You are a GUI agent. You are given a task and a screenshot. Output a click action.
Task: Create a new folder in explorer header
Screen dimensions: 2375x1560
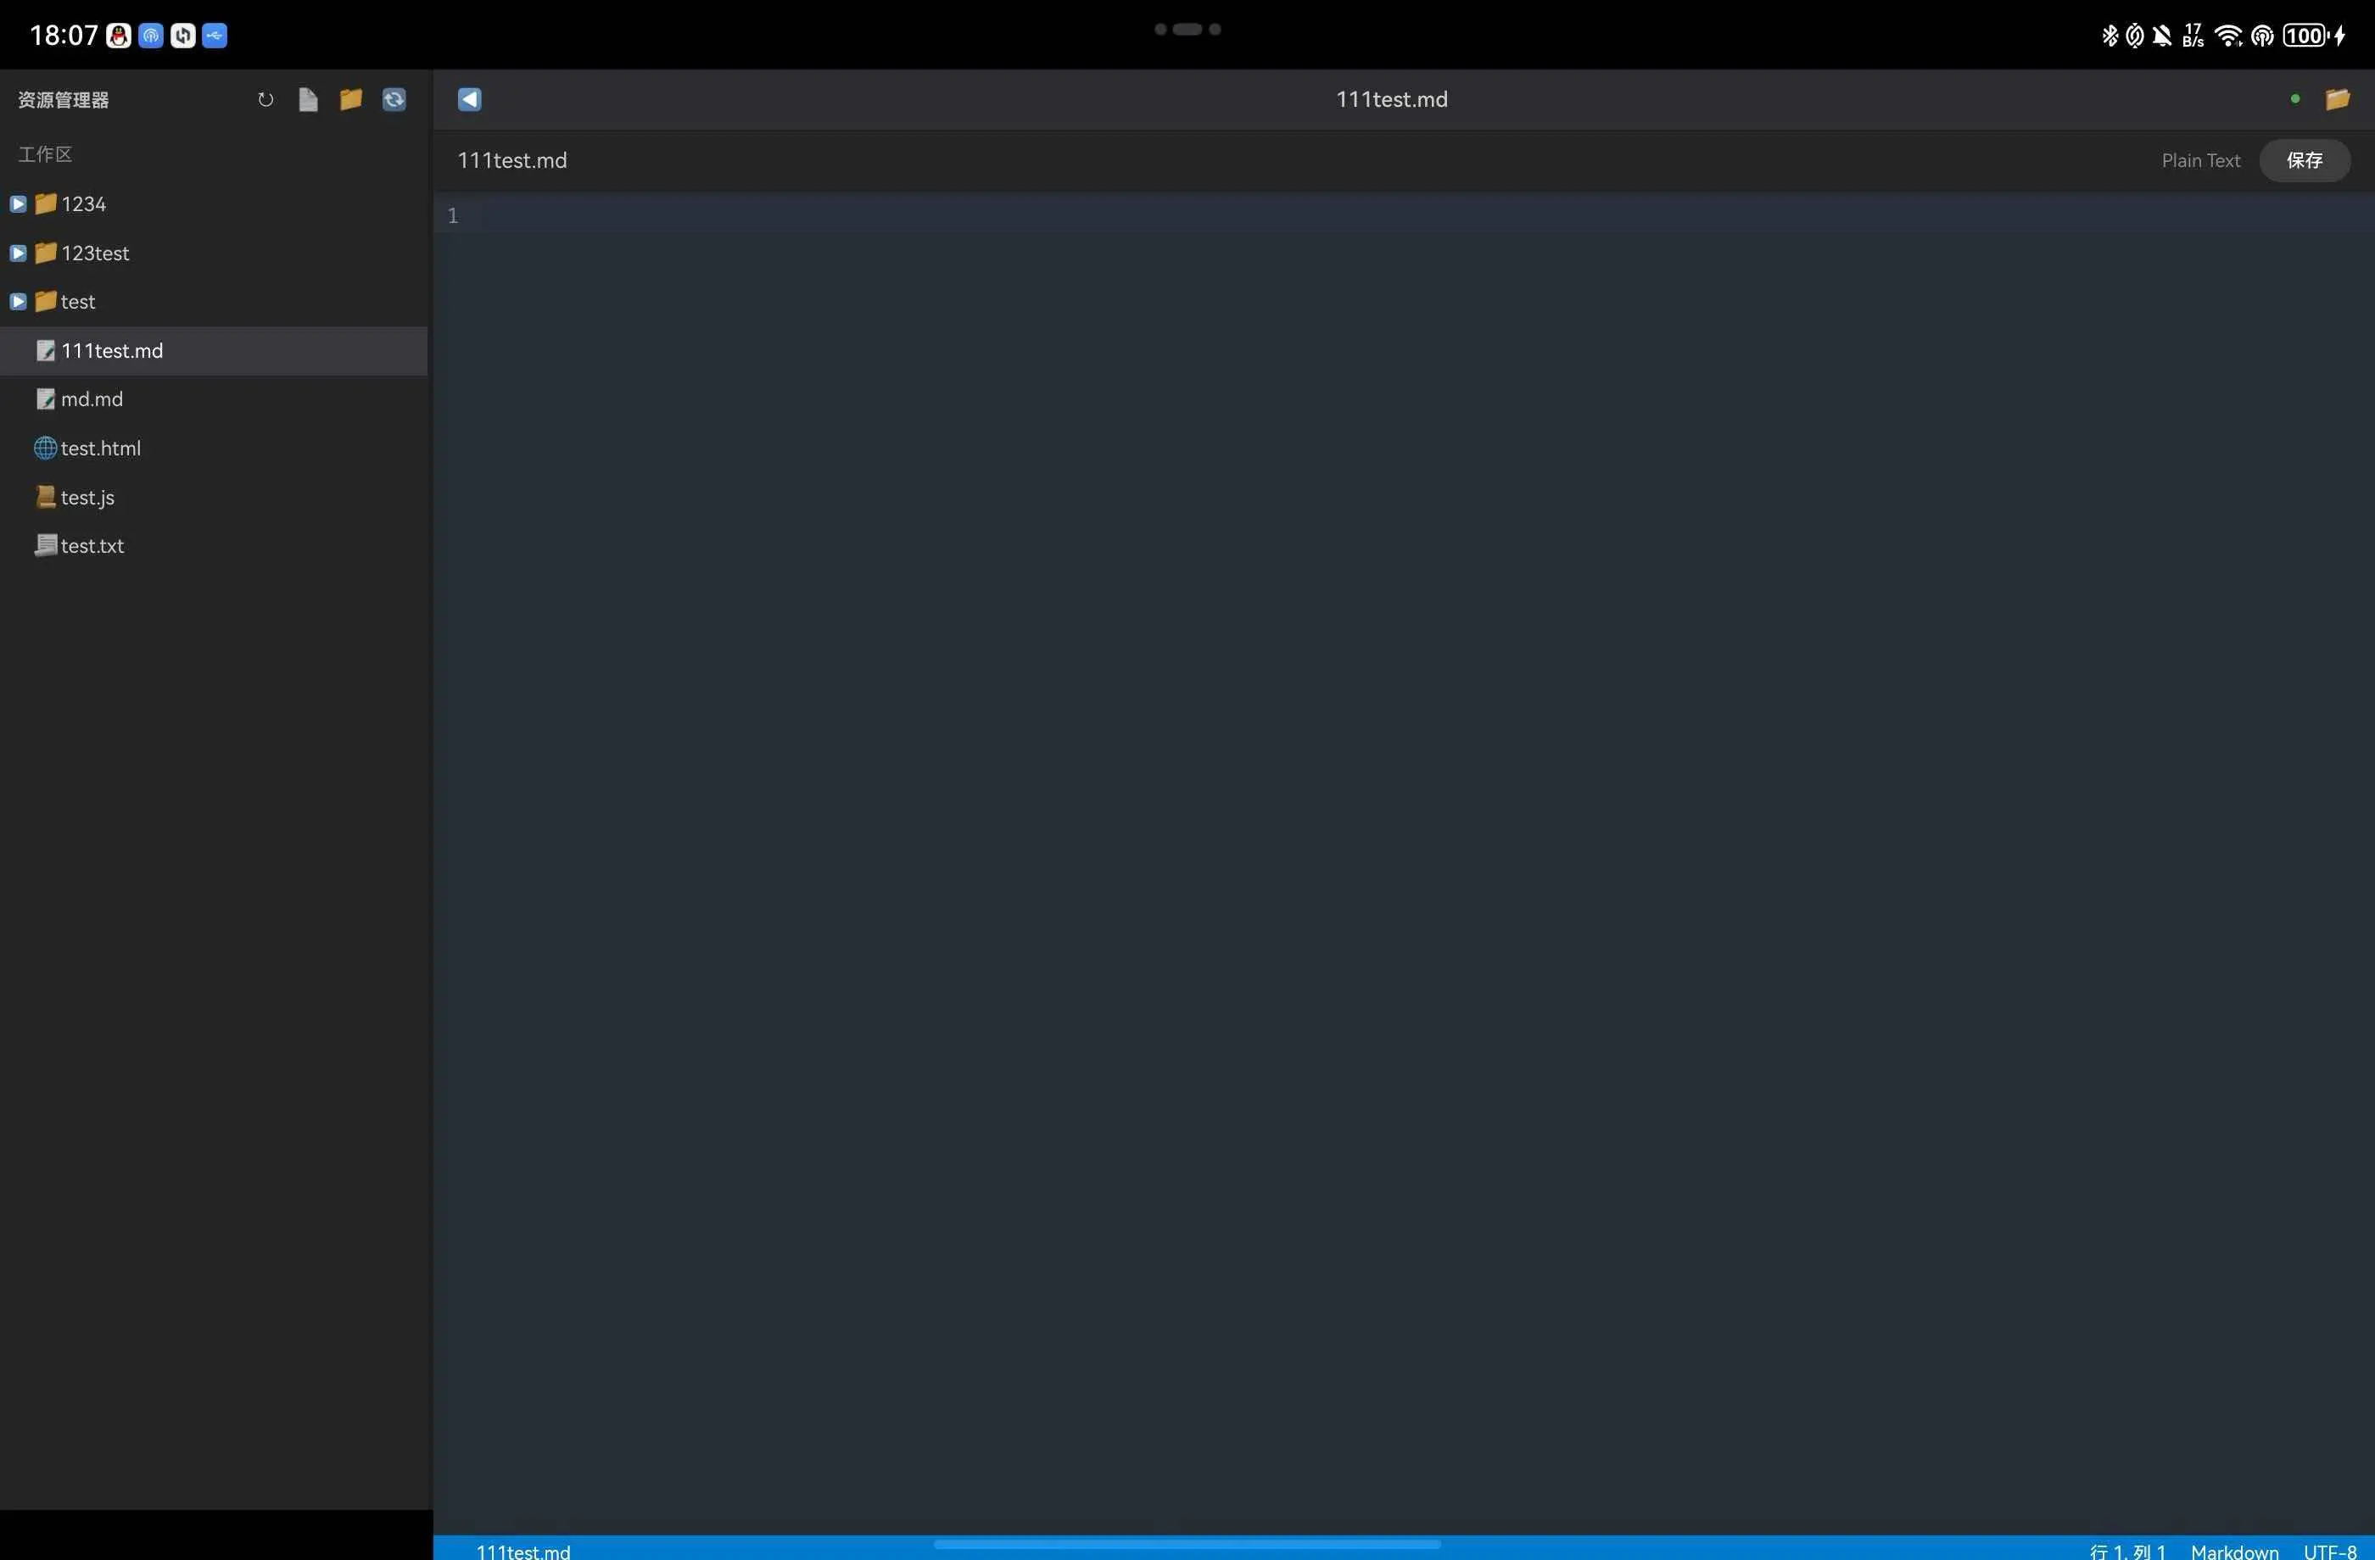350,100
